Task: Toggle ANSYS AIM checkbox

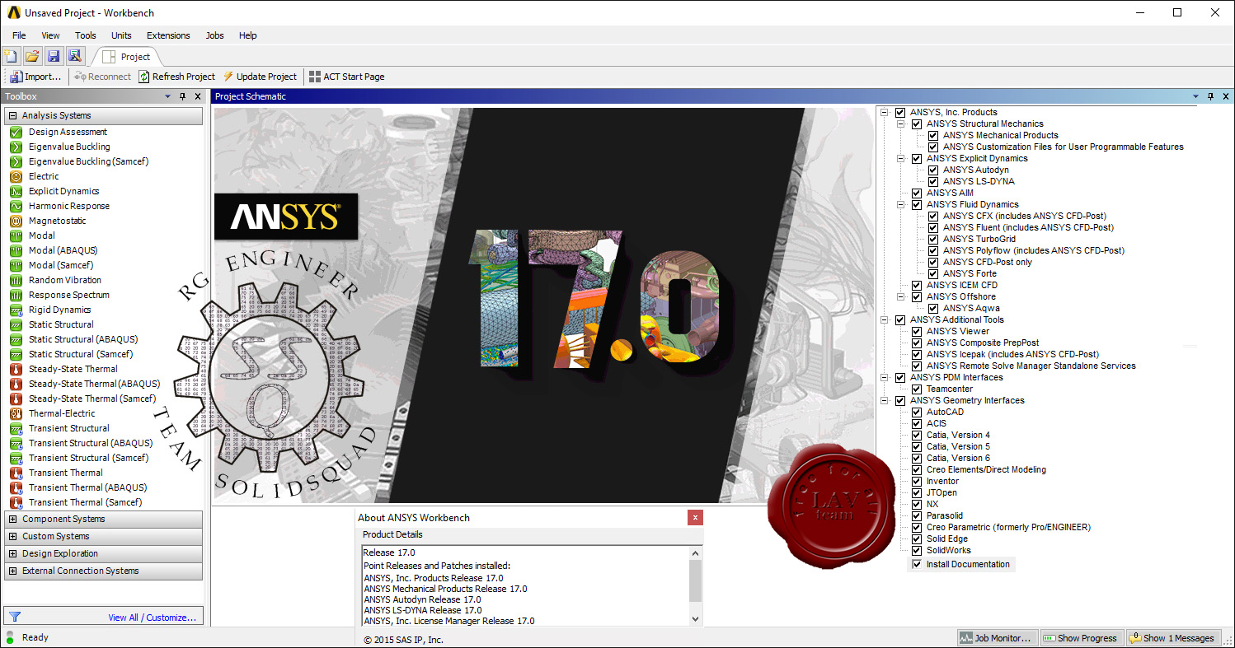Action: pyautogui.click(x=917, y=193)
